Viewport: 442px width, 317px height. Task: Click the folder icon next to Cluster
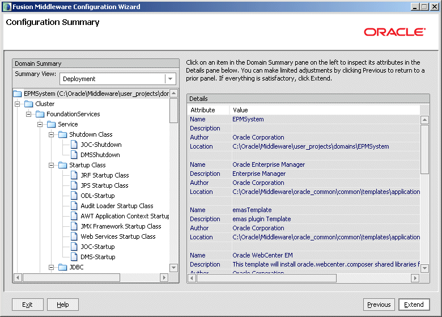(x=29, y=104)
